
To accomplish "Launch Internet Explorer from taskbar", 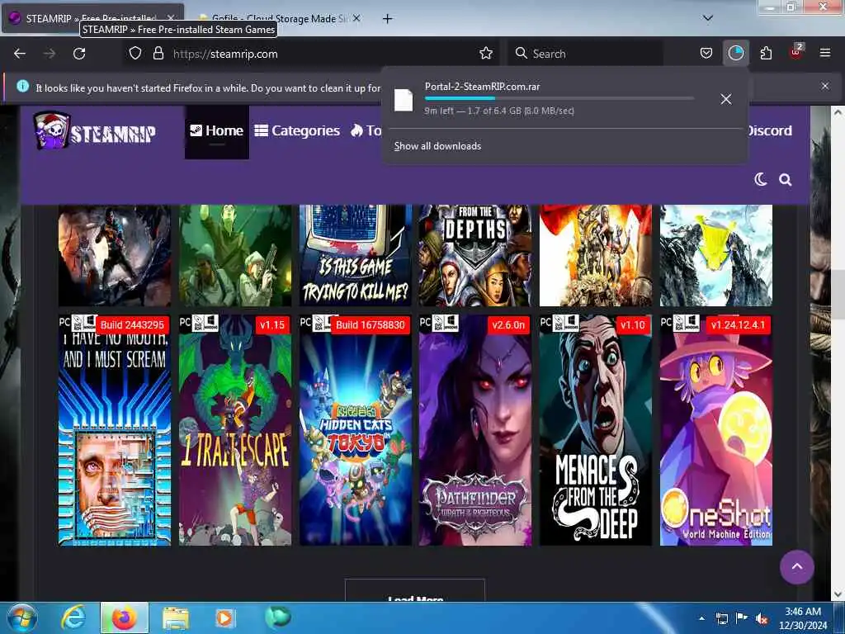I will tap(73, 617).
